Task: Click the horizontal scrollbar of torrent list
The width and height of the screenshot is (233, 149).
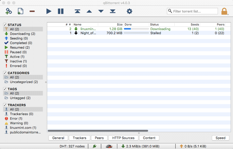Action: 98,131
